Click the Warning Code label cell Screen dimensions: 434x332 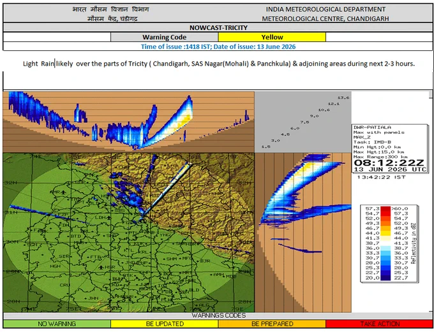coord(165,37)
